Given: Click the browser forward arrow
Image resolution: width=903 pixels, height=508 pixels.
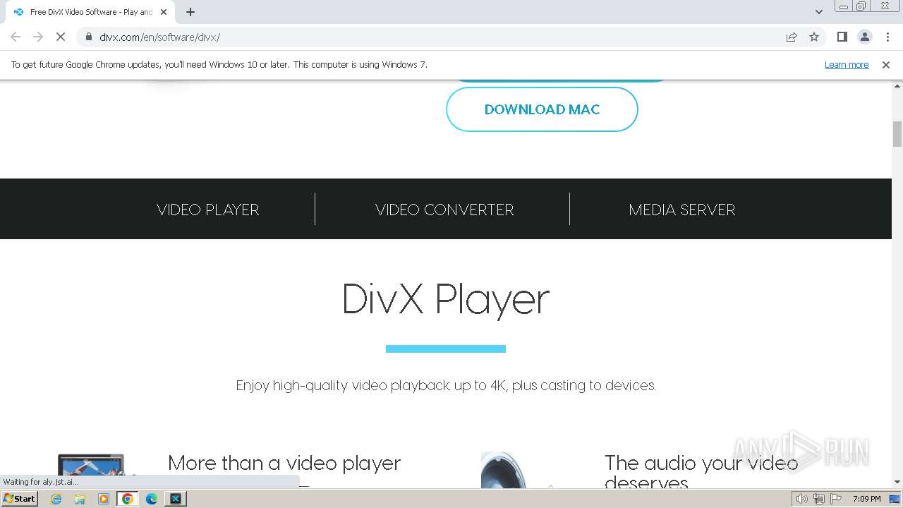Looking at the screenshot, I should click(38, 37).
